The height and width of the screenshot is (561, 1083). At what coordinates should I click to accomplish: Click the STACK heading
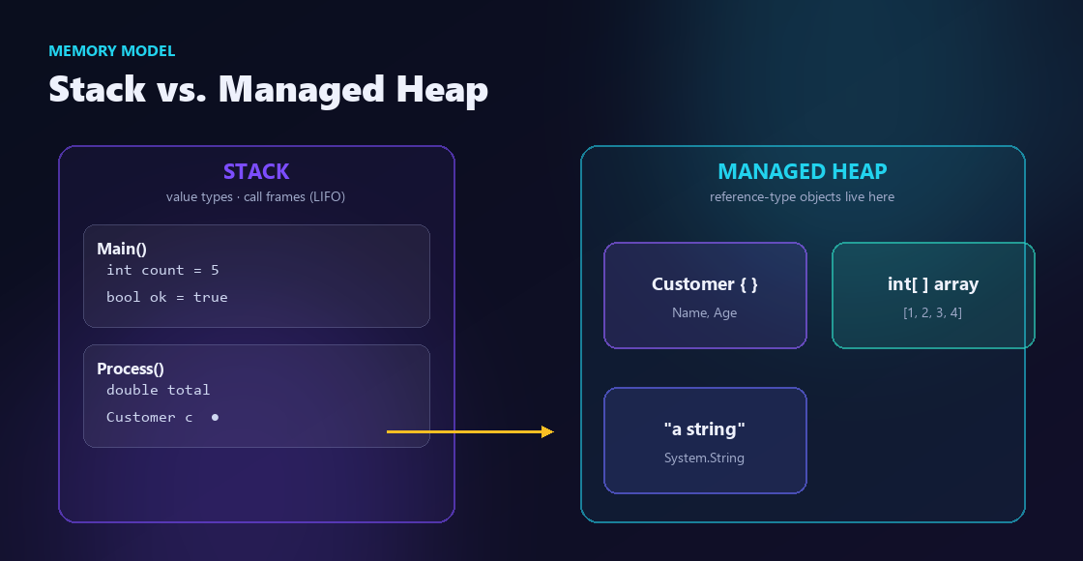pyautogui.click(x=256, y=171)
